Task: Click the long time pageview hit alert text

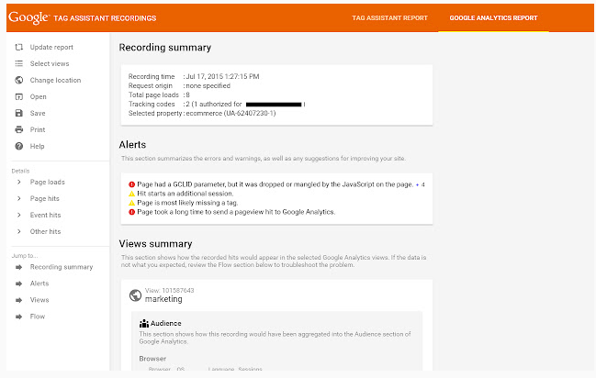Action: coord(236,212)
